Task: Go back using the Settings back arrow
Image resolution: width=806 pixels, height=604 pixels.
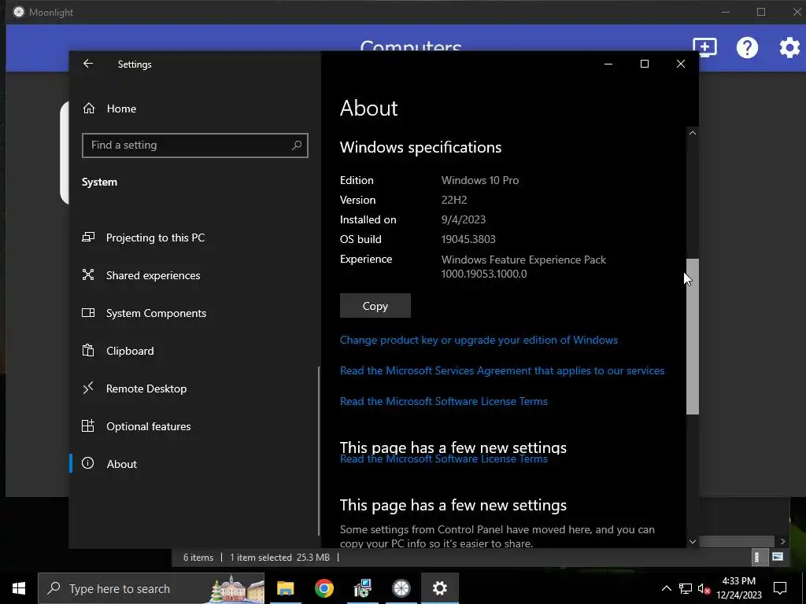Action: [88, 64]
